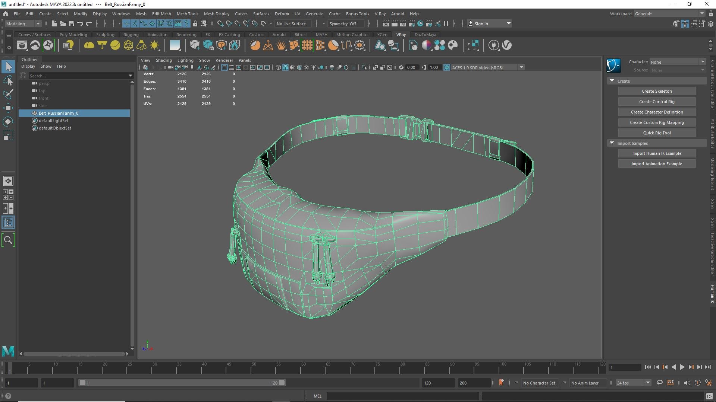This screenshot has width=716, height=402.
Task: Open the Workspace General dropdown
Action: tap(669, 14)
